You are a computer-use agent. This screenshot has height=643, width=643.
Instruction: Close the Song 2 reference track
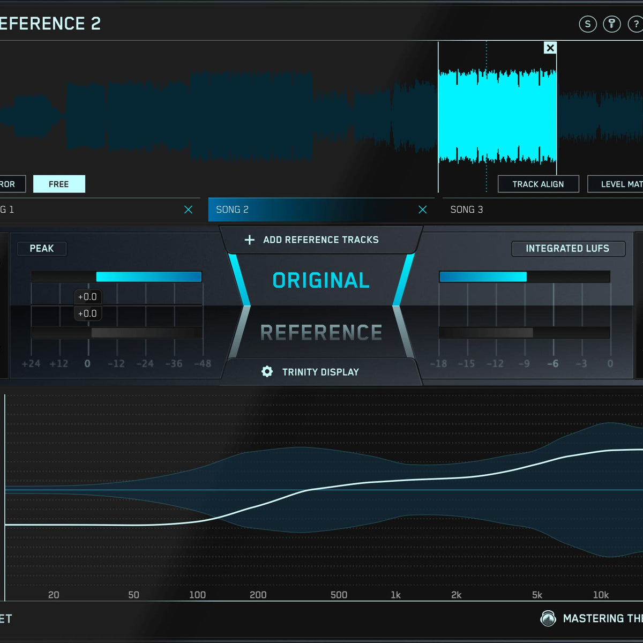pyautogui.click(x=422, y=210)
